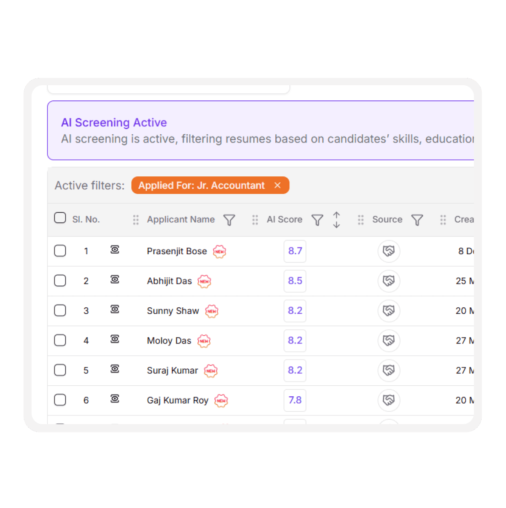Click the handshake source icon for Abhijit Das
Viewport: 506px width, 508px height.
pyautogui.click(x=389, y=281)
